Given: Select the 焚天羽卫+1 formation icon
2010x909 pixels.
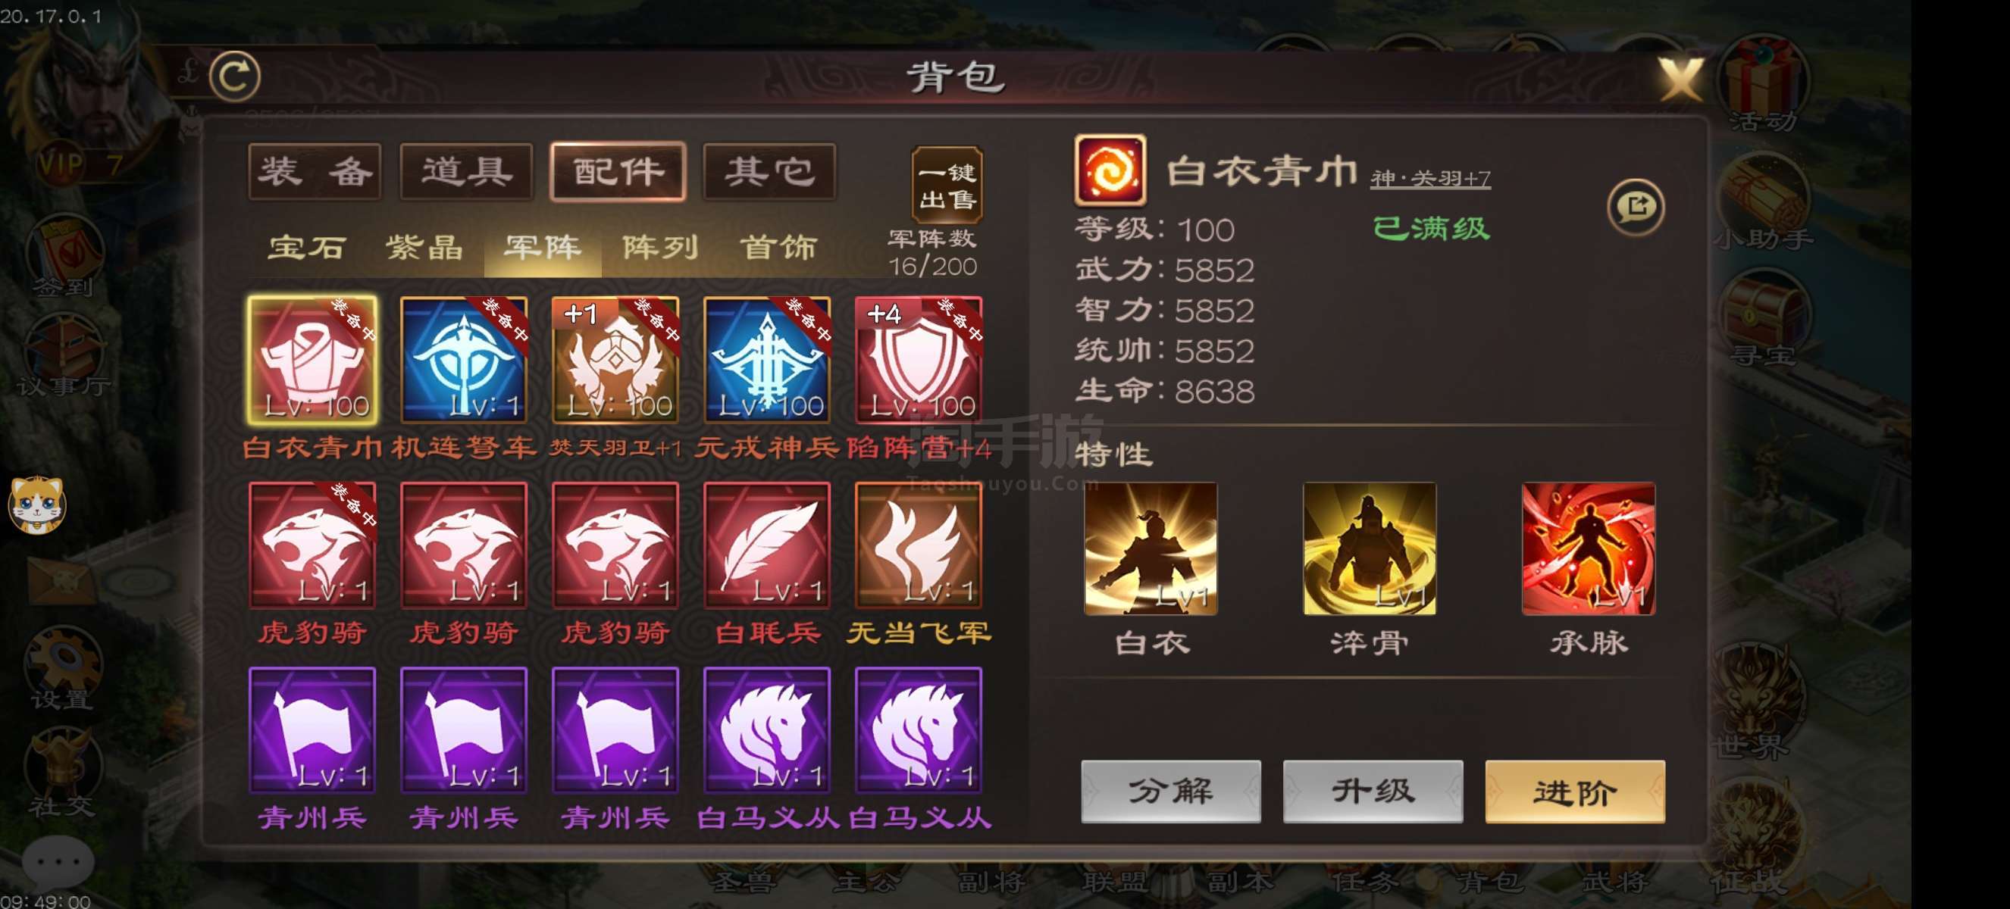Looking at the screenshot, I should (x=615, y=359).
